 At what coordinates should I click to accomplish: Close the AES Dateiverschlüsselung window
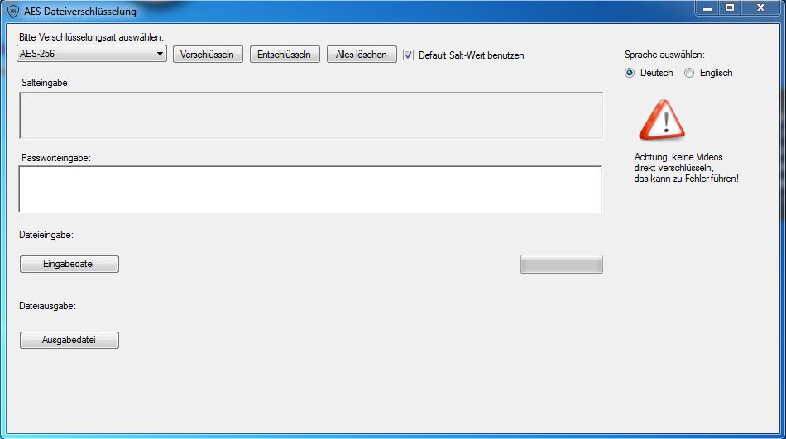(x=760, y=8)
